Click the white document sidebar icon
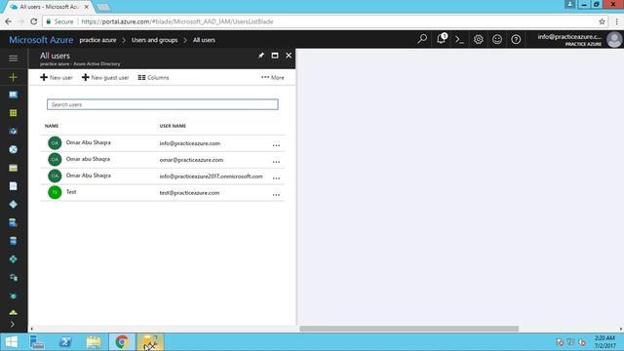Screen dimensions: 624x351 coord(13,186)
